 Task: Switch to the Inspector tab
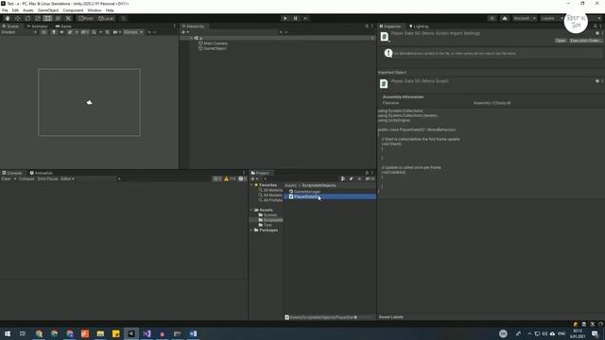(x=390, y=26)
